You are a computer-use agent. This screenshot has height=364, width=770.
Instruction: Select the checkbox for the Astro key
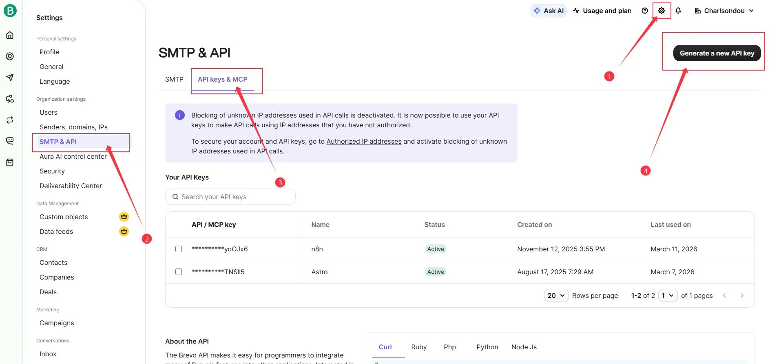coord(179,272)
